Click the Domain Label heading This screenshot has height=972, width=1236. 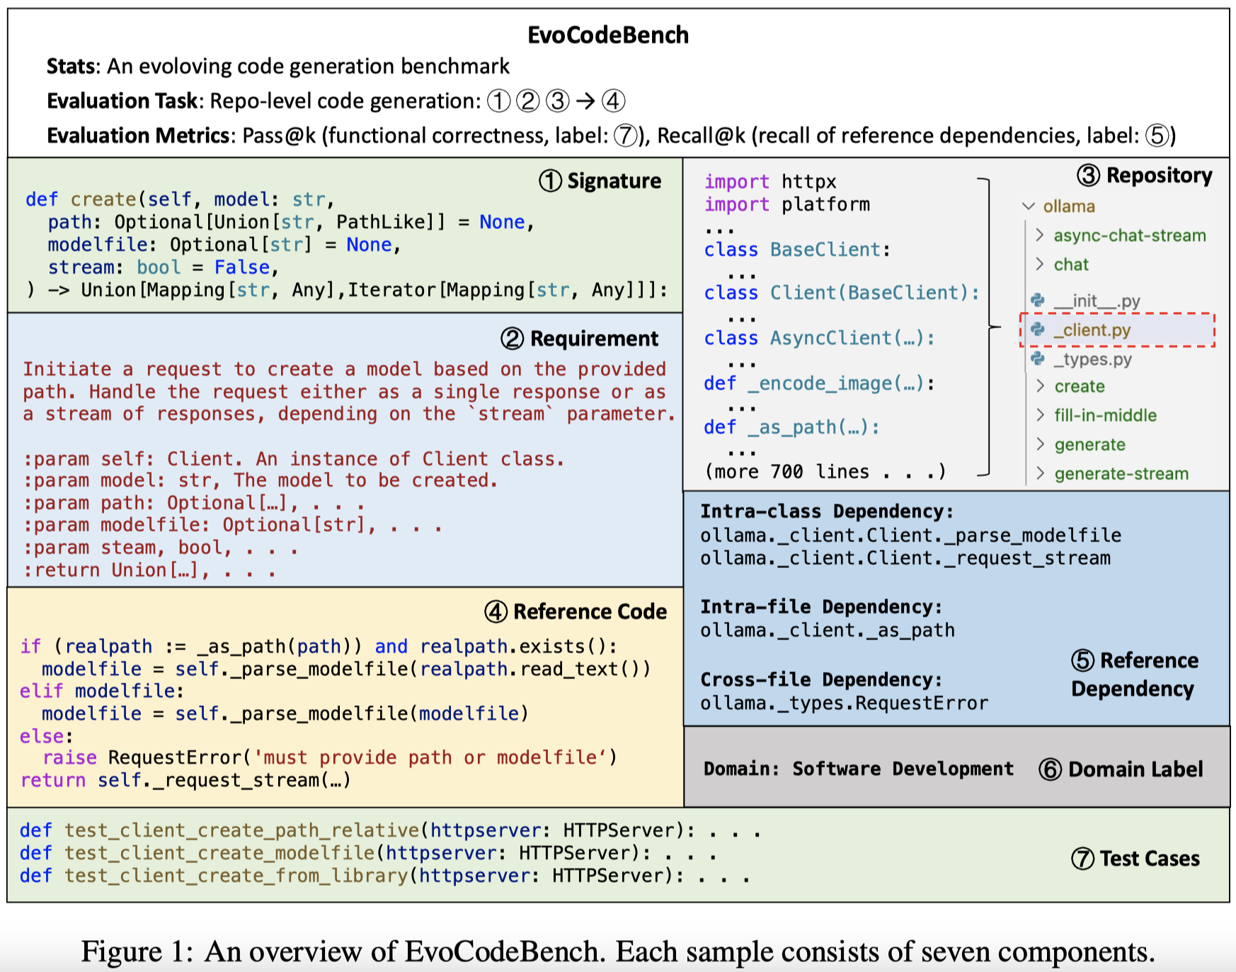pyautogui.click(x=1121, y=770)
